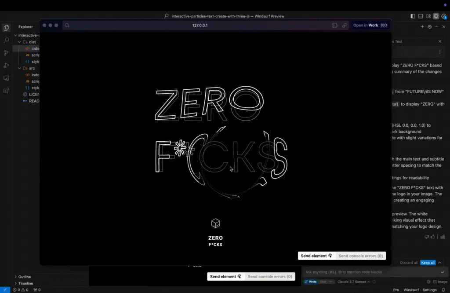450x293 pixels.
Task: Toggle the primary sidebar layout icon
Action: click(x=413, y=16)
